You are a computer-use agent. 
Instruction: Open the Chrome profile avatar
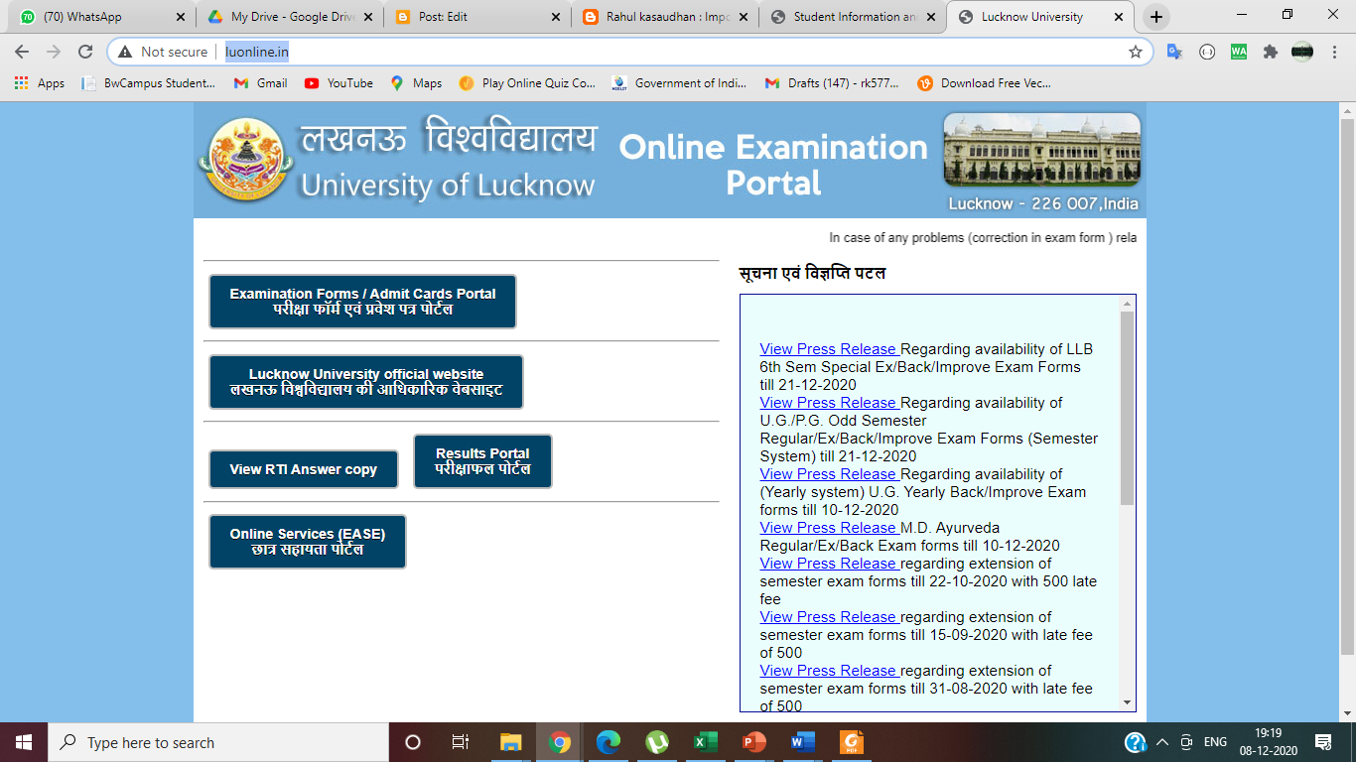point(1302,52)
